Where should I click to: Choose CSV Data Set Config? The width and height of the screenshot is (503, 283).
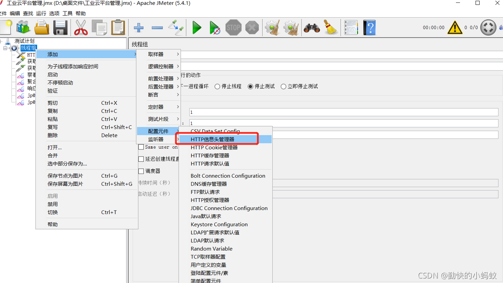[225, 131]
